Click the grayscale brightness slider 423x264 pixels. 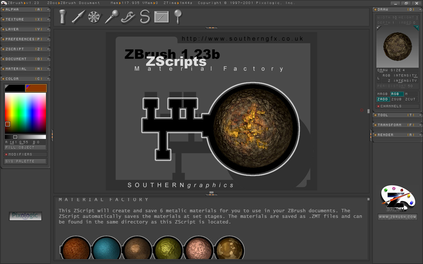(25, 137)
